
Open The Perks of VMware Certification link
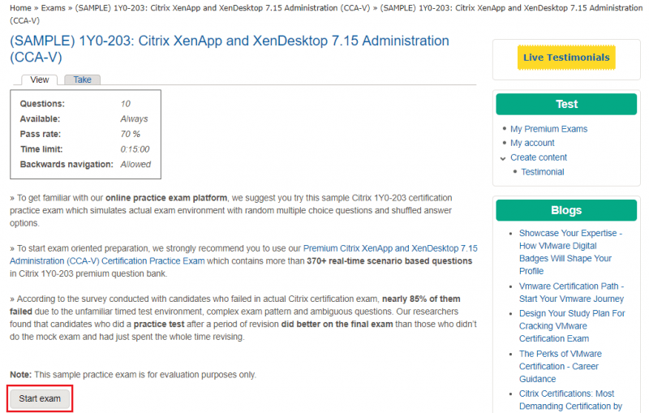click(x=561, y=366)
